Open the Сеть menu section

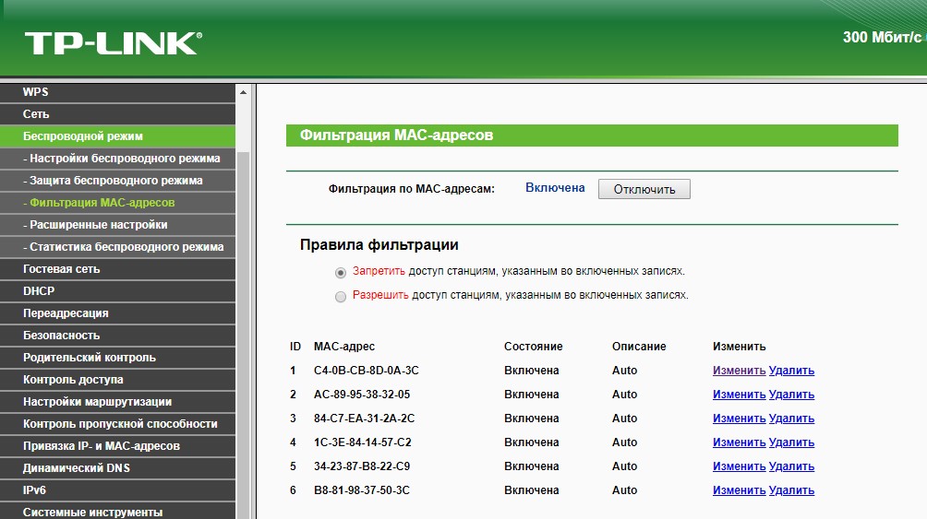117,114
